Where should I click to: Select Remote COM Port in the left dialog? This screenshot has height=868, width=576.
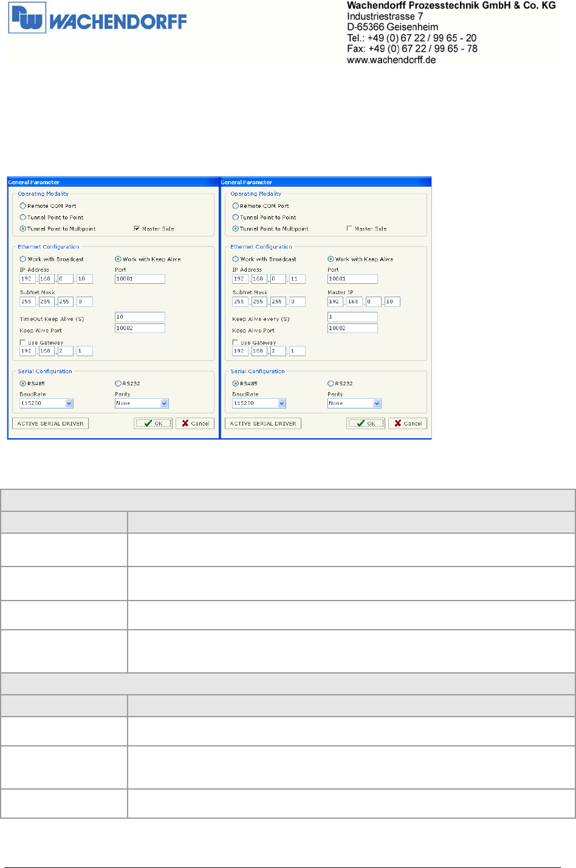coord(23,206)
